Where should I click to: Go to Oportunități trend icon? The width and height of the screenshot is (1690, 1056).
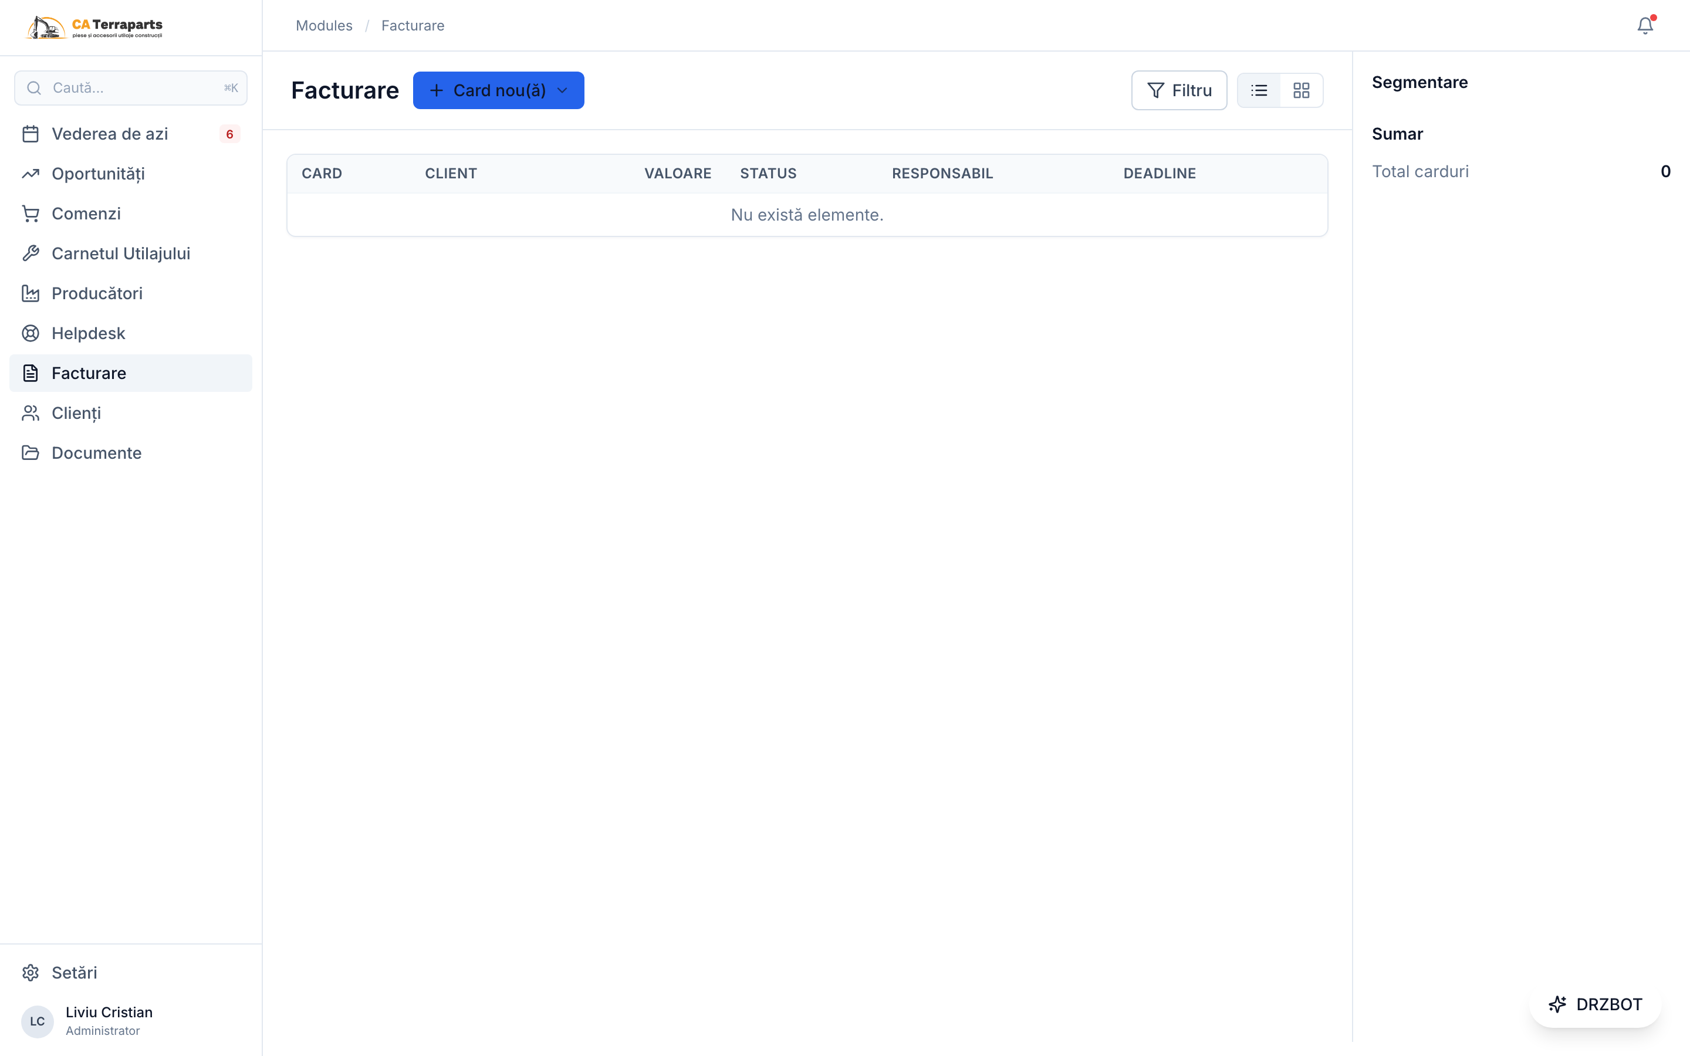tap(31, 173)
